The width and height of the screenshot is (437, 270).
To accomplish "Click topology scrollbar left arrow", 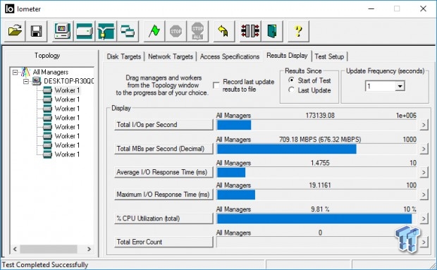I will [15, 249].
